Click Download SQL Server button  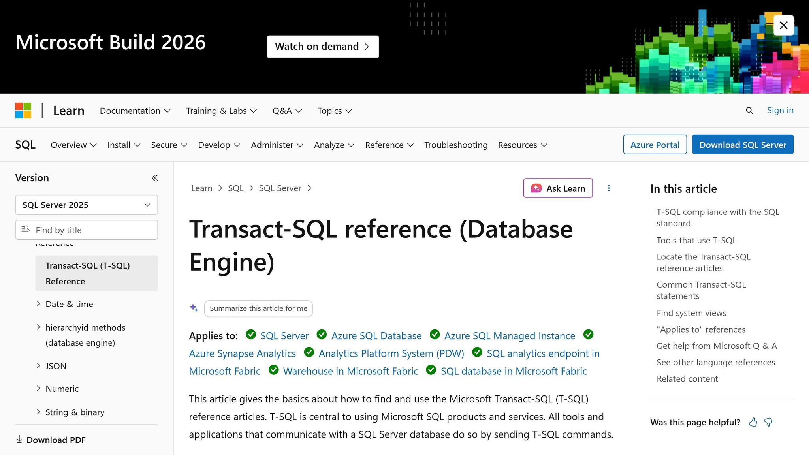coord(743,145)
